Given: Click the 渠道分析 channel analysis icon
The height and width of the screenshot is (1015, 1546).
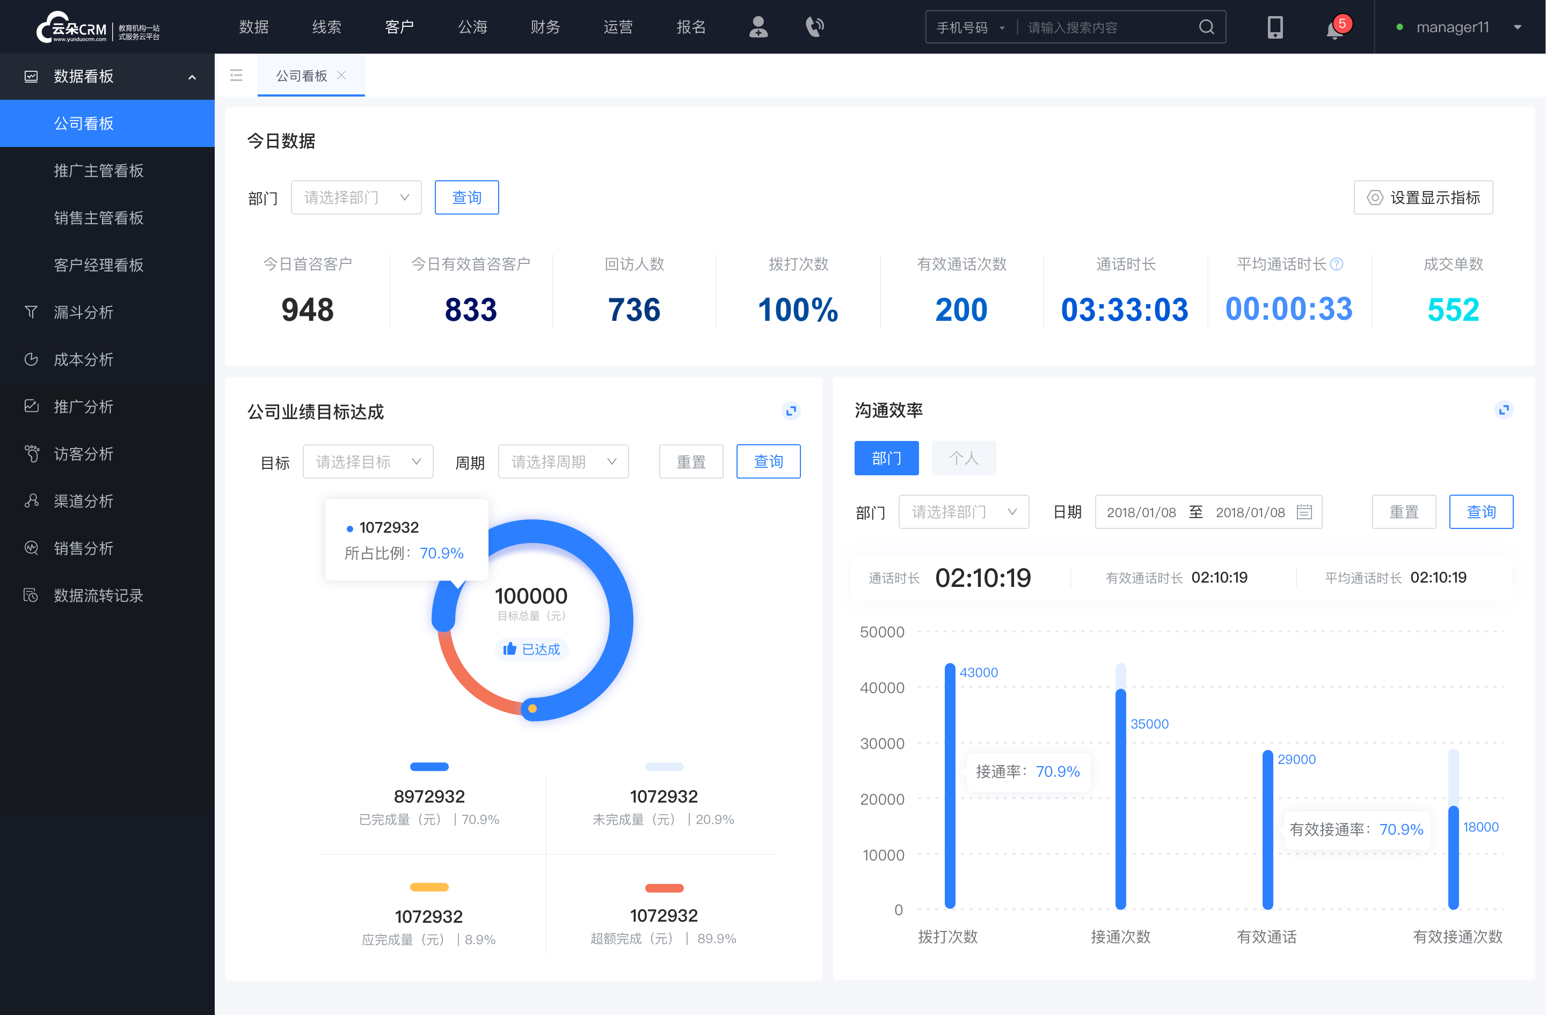Looking at the screenshot, I should [31, 499].
